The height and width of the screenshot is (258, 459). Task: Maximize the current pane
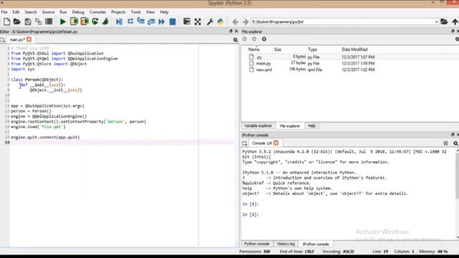tap(186, 21)
